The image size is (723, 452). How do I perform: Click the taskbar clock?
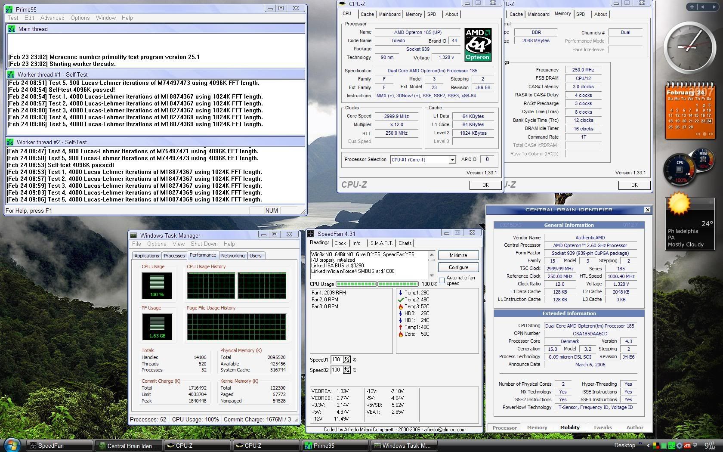click(x=710, y=446)
